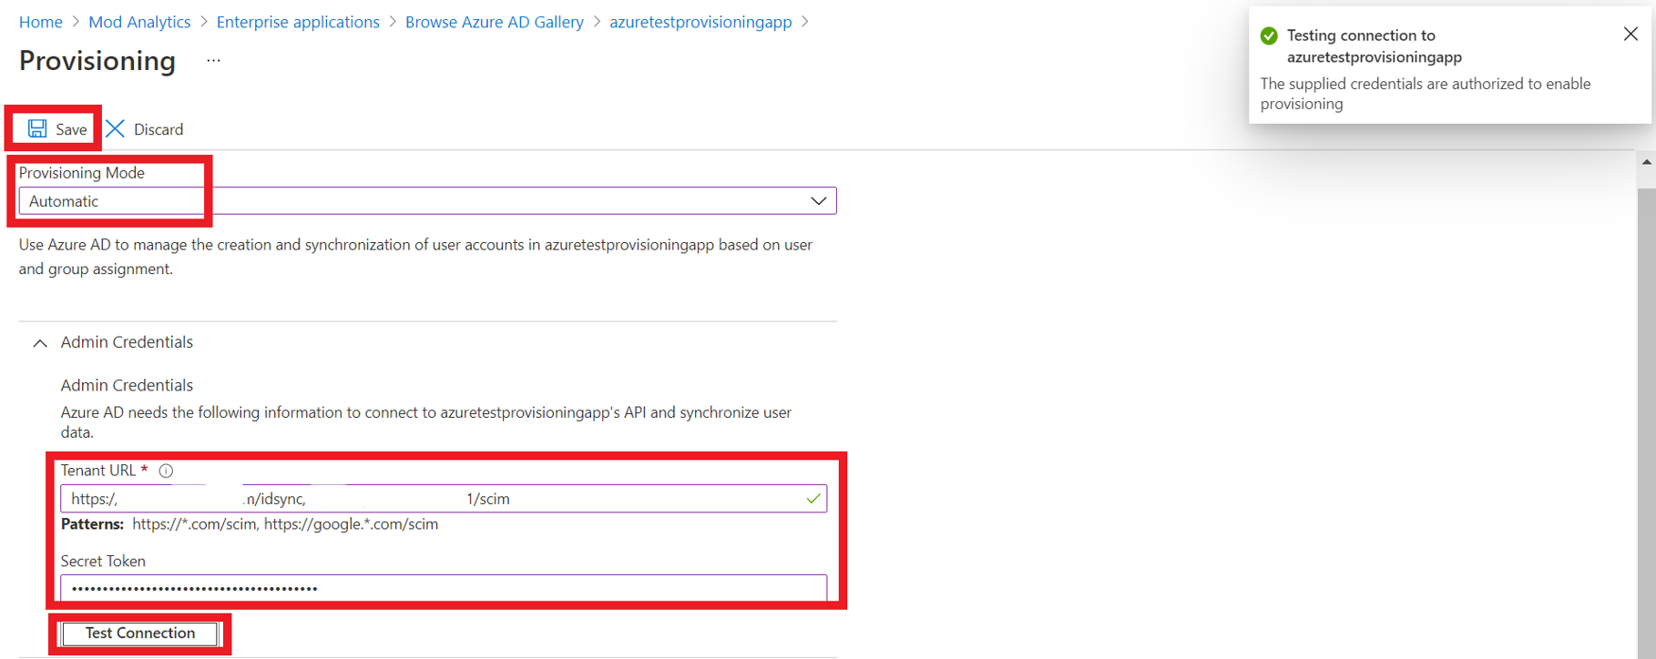Click the green validation check in Tenant URL

(x=813, y=499)
